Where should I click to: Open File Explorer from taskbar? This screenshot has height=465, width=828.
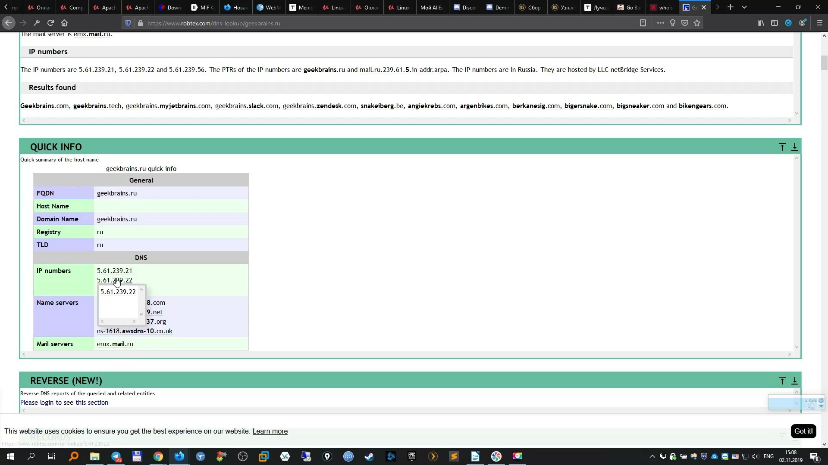[x=94, y=456]
